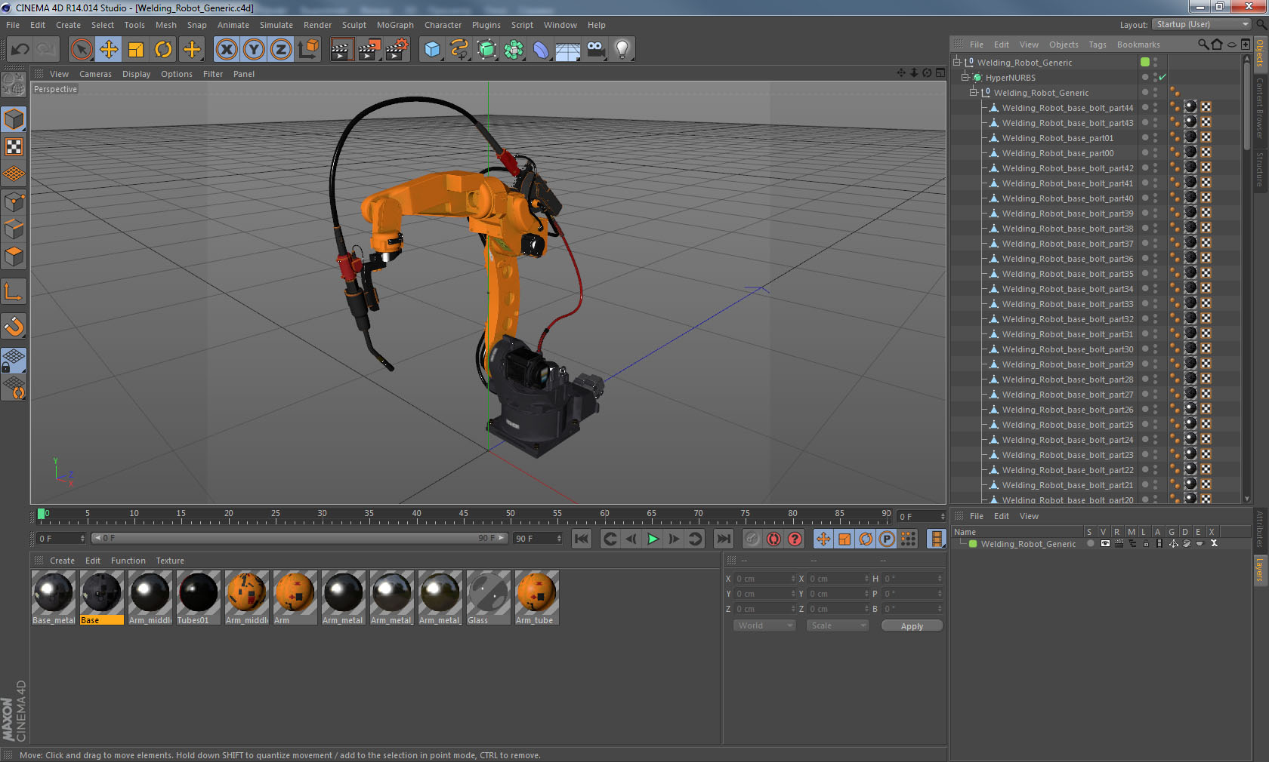
Task: Open the Simulate menu
Action: [x=276, y=25]
